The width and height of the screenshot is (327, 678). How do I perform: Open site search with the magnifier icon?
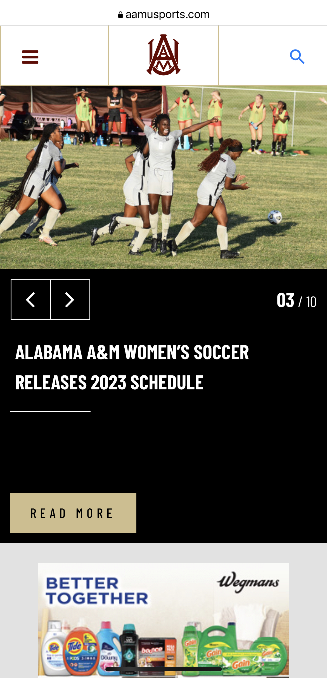(297, 57)
